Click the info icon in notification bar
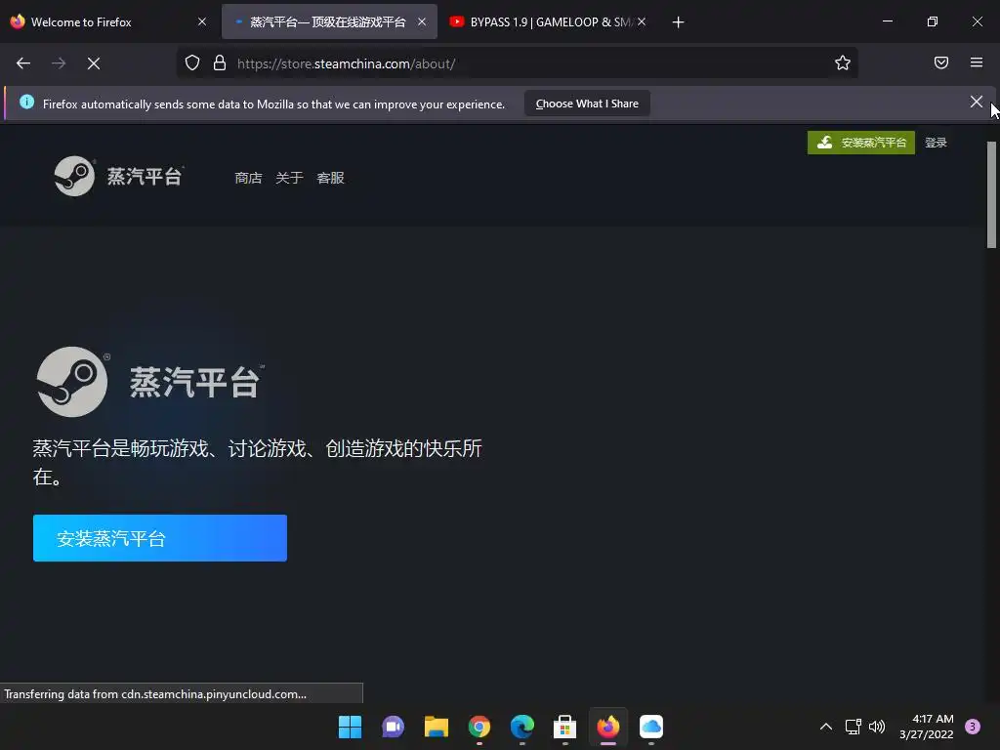Image resolution: width=1000 pixels, height=750 pixels. [26, 102]
